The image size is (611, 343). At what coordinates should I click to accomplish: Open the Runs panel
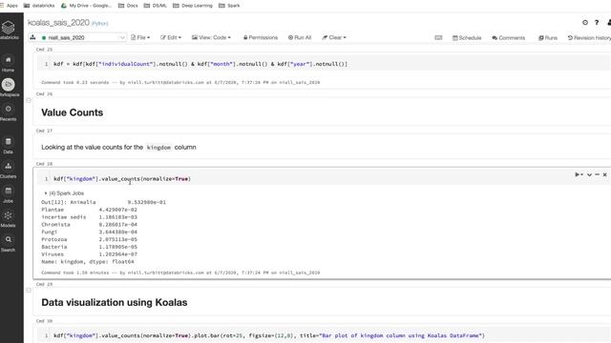pyautogui.click(x=548, y=38)
